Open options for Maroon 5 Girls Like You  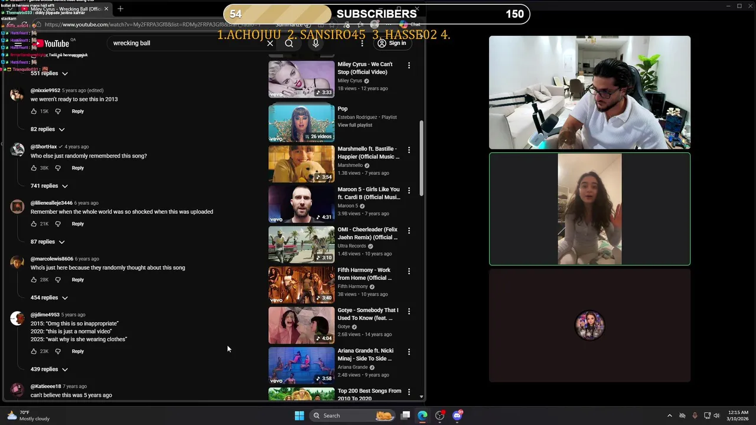(409, 190)
